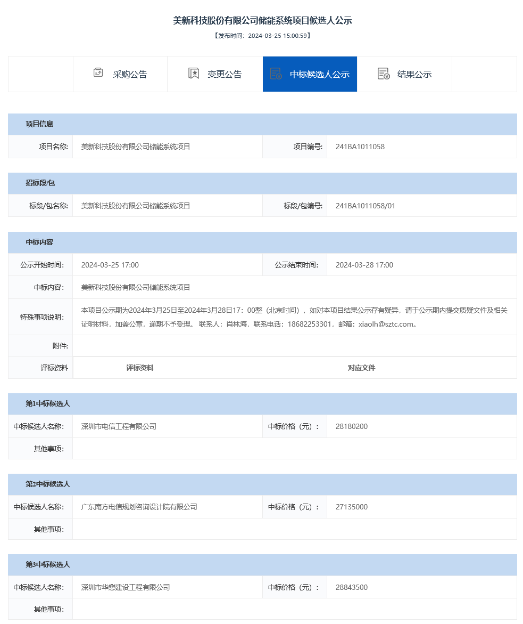Click the contact phone number 18682253301
Image resolution: width=523 pixels, height=624 pixels.
point(310,324)
